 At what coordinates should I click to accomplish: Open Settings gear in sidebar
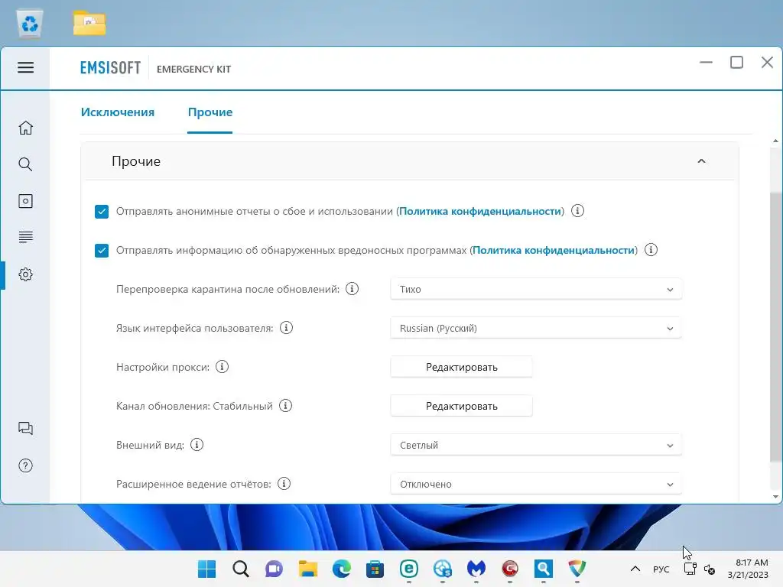pos(25,274)
